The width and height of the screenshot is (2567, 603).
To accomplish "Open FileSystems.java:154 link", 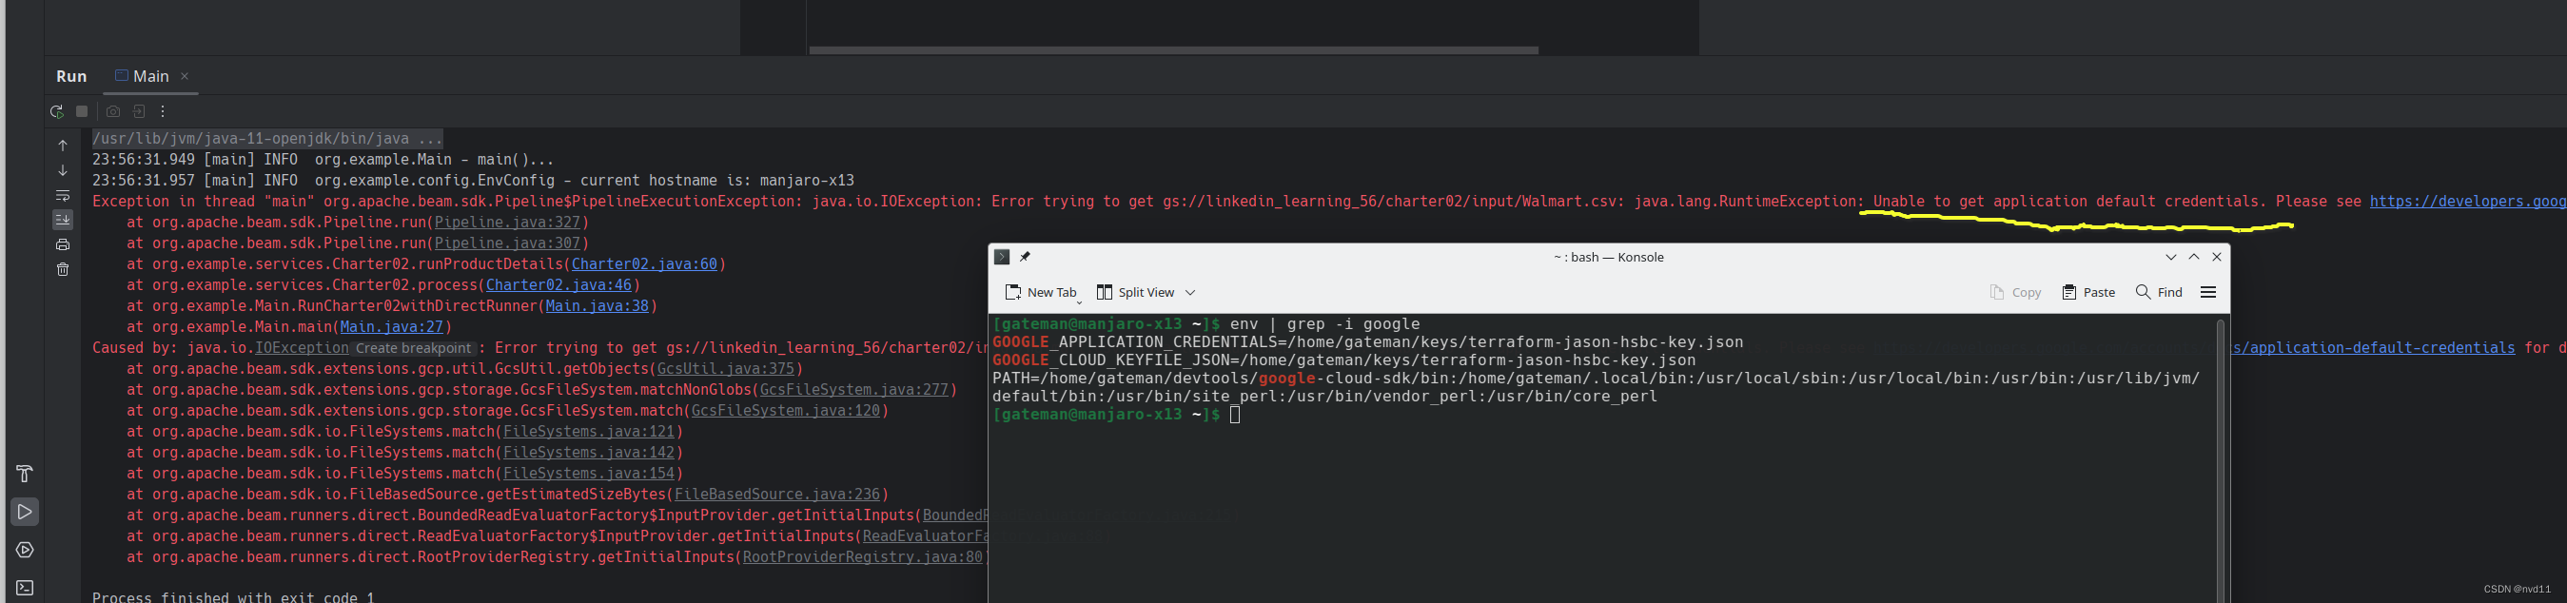I will click(x=589, y=474).
